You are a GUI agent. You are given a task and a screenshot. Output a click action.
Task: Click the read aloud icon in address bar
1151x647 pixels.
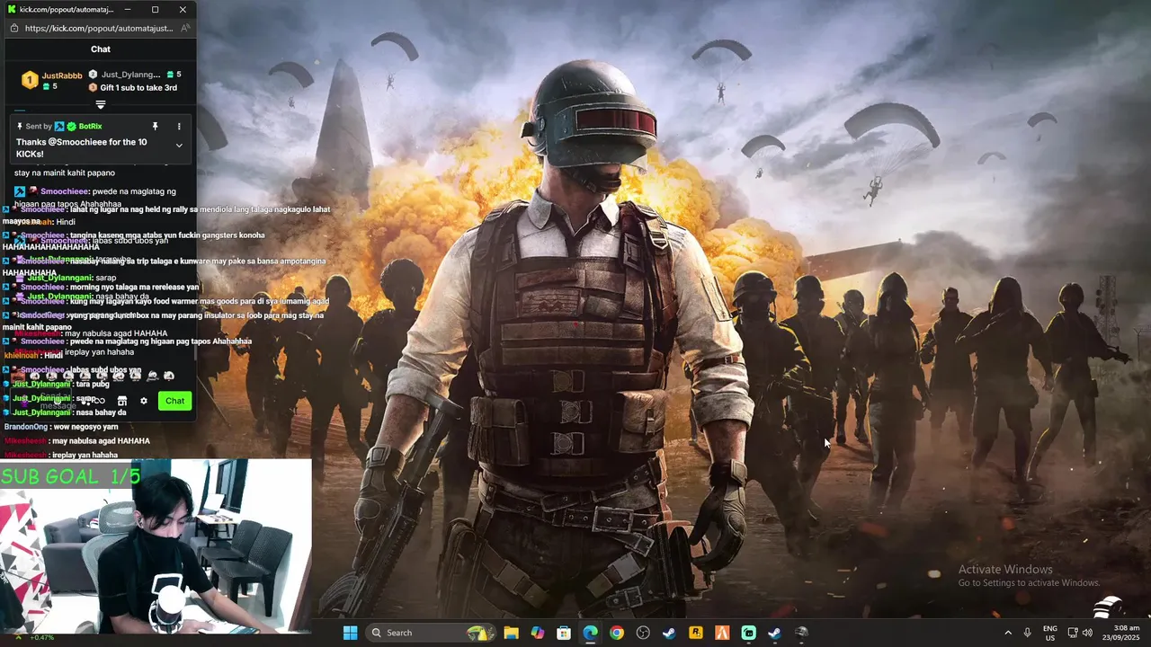(185, 28)
